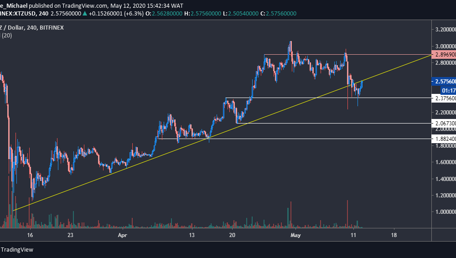
Task: Click the +0.15260001 (+6.3%) change value
Action: point(116,14)
